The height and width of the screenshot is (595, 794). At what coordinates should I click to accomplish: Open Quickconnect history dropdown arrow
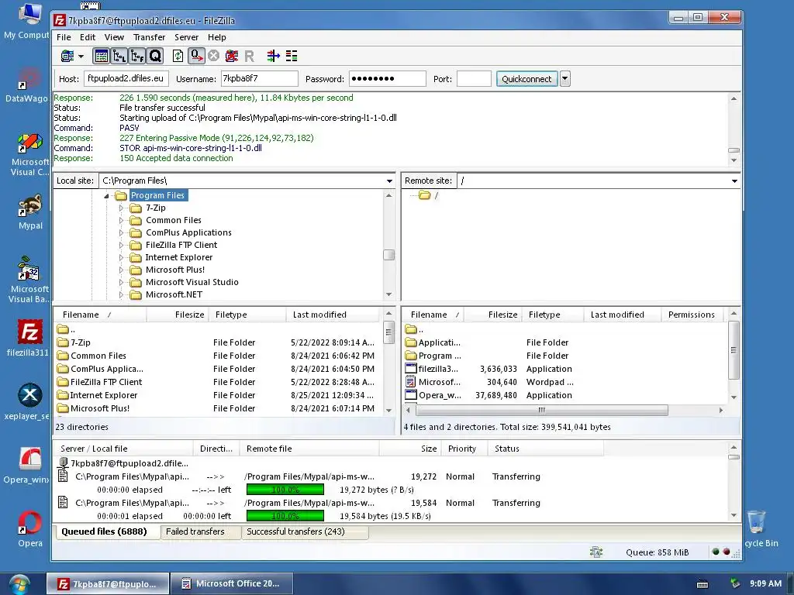tap(565, 79)
